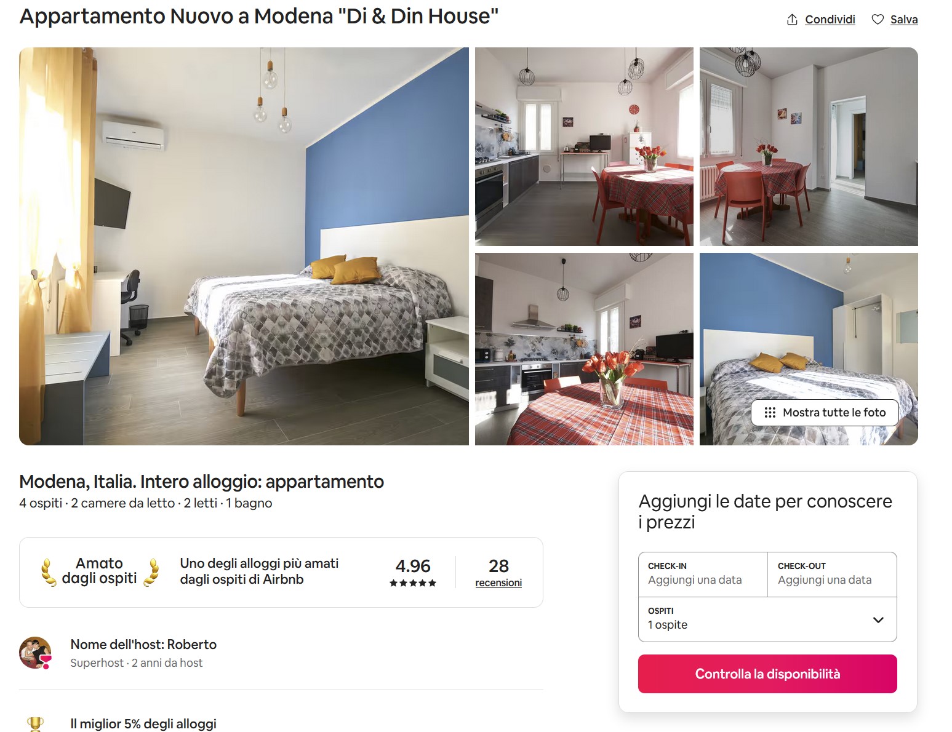Image resolution: width=952 pixels, height=732 pixels.
Task: Expand the Ospiti guest chevron
Action: [878, 619]
